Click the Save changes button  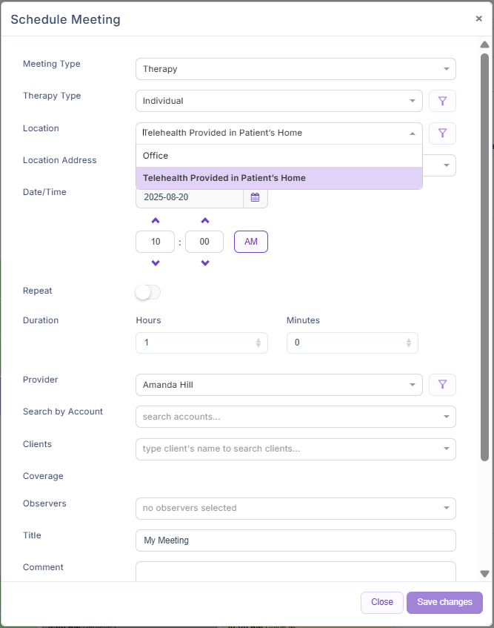click(444, 602)
